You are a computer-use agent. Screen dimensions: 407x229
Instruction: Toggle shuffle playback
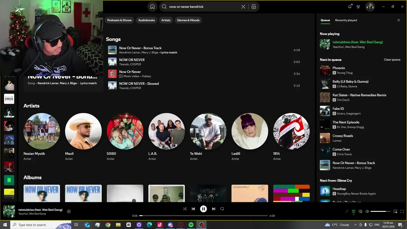click(185, 209)
